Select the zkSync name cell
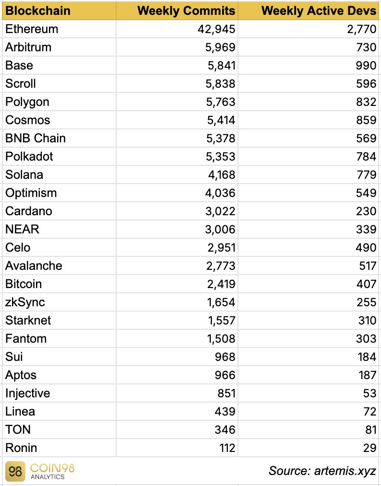The image size is (381, 486). click(25, 302)
